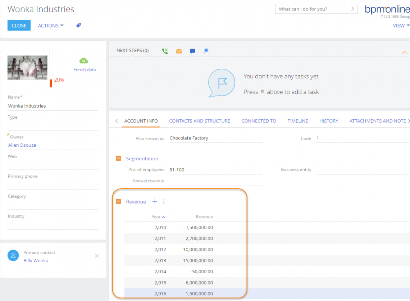The image size is (410, 301).
Task: Click the Business entity field
Action: pos(363,170)
